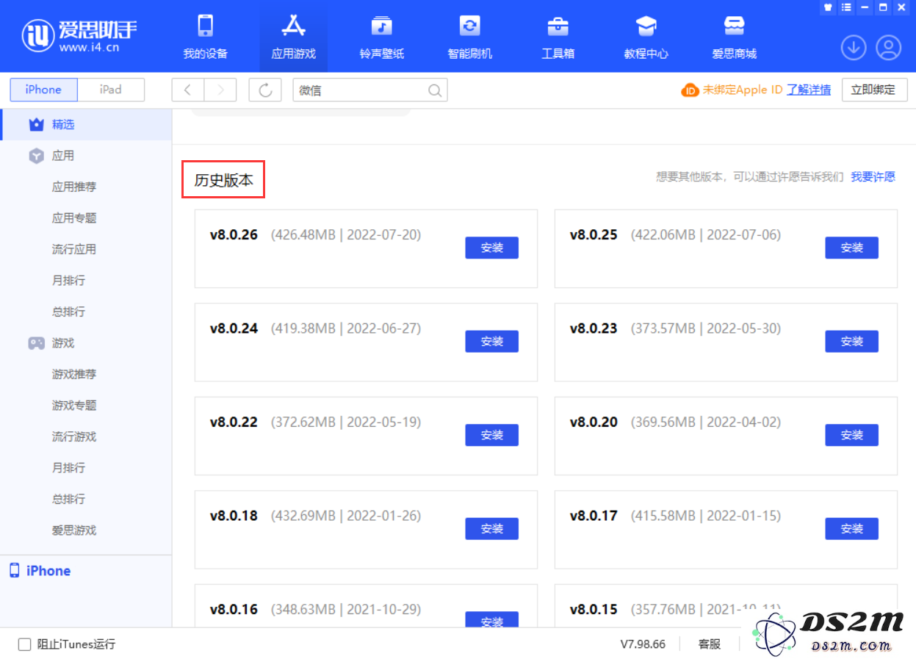Install version v8.0.18

[x=492, y=529]
